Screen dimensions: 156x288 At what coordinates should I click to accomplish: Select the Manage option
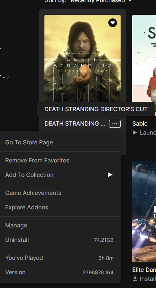pyautogui.click(x=60, y=225)
